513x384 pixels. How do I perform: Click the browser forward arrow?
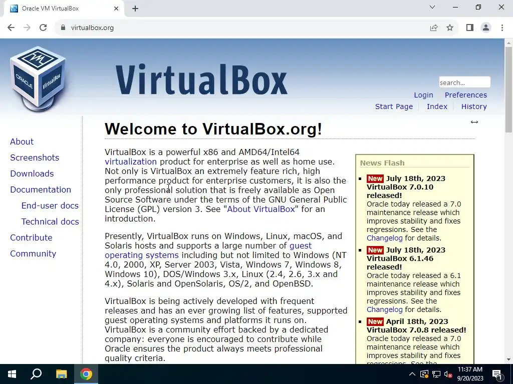pyautogui.click(x=27, y=28)
